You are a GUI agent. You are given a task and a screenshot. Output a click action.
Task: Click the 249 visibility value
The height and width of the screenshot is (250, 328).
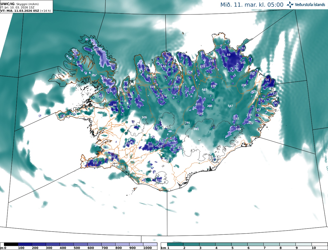238,129
